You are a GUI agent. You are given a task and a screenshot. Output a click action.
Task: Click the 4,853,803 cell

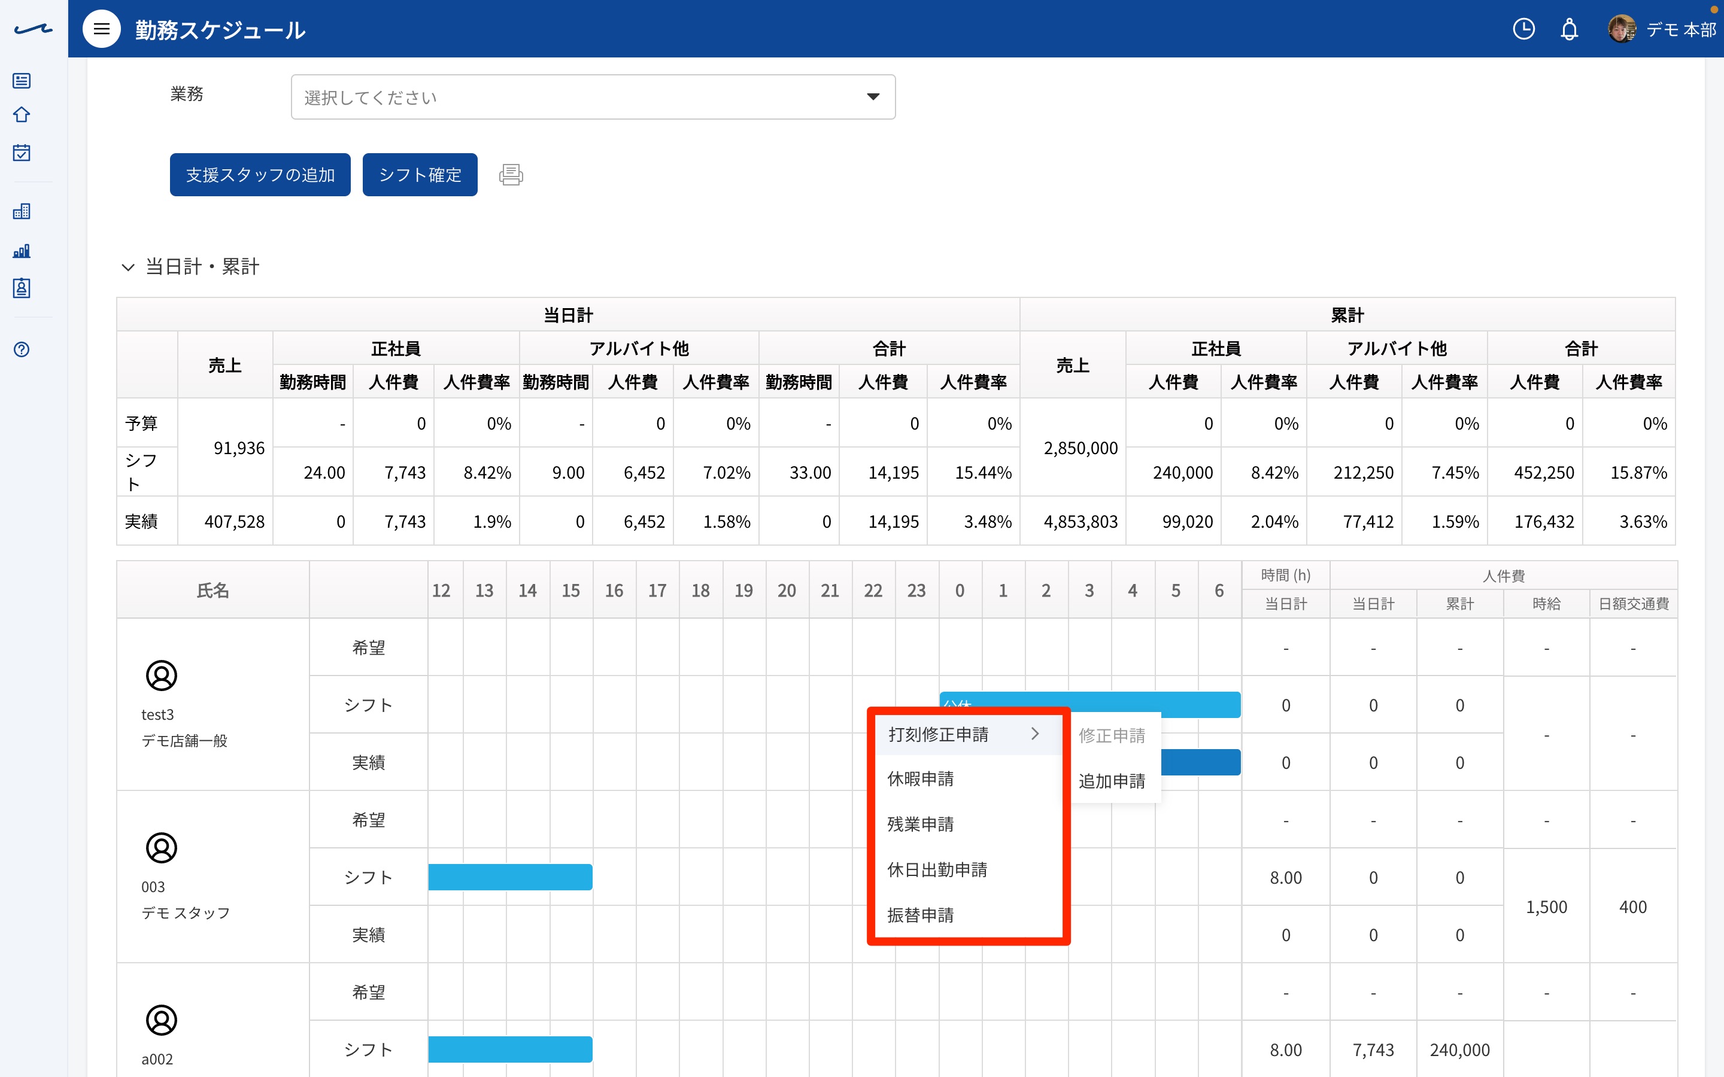click(1073, 521)
